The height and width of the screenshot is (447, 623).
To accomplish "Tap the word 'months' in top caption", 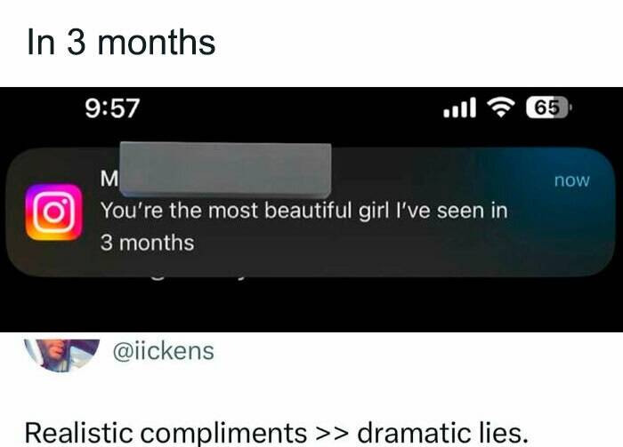I will (157, 43).
